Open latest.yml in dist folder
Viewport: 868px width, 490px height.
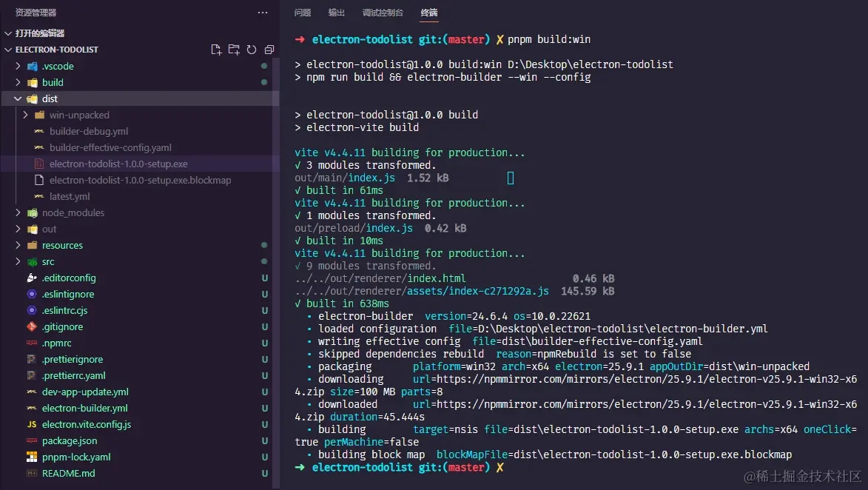(x=70, y=197)
